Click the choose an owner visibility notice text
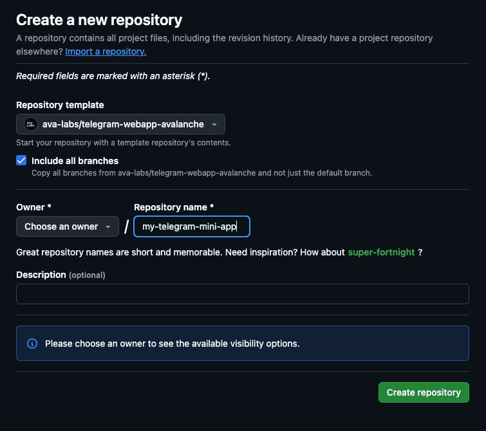 coord(172,344)
